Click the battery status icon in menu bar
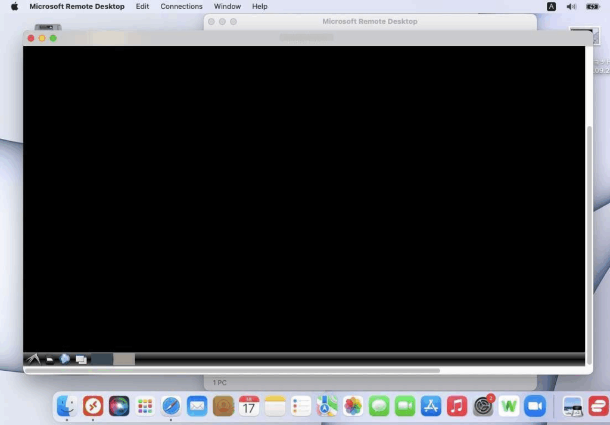 click(593, 6)
